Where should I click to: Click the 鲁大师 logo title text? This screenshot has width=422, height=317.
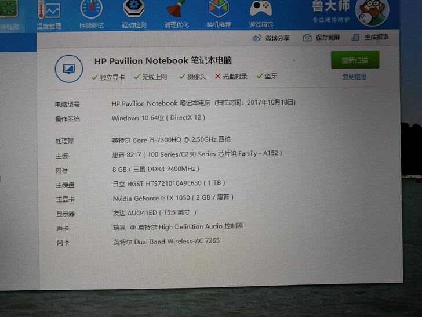(331, 6)
